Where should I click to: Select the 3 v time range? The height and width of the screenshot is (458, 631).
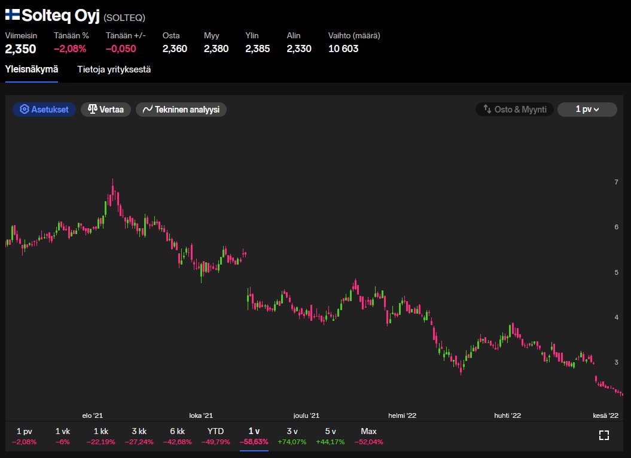point(292,436)
